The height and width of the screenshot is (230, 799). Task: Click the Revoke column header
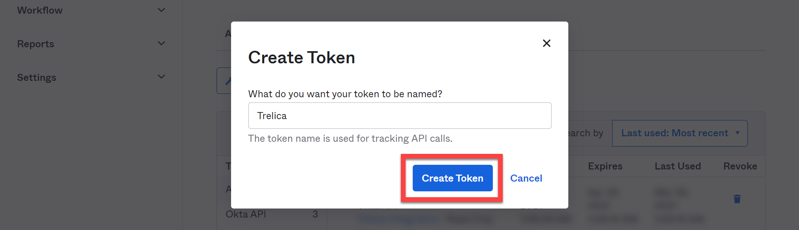pos(740,166)
